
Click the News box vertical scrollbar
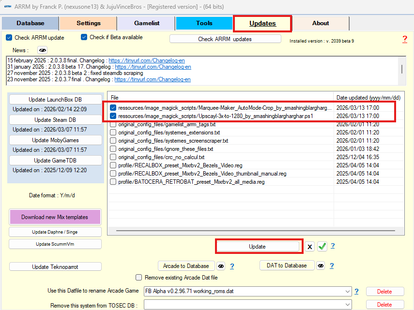pos(401,67)
